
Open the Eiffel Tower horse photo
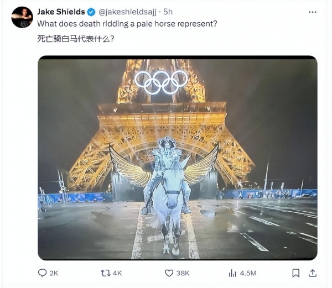coord(178,158)
